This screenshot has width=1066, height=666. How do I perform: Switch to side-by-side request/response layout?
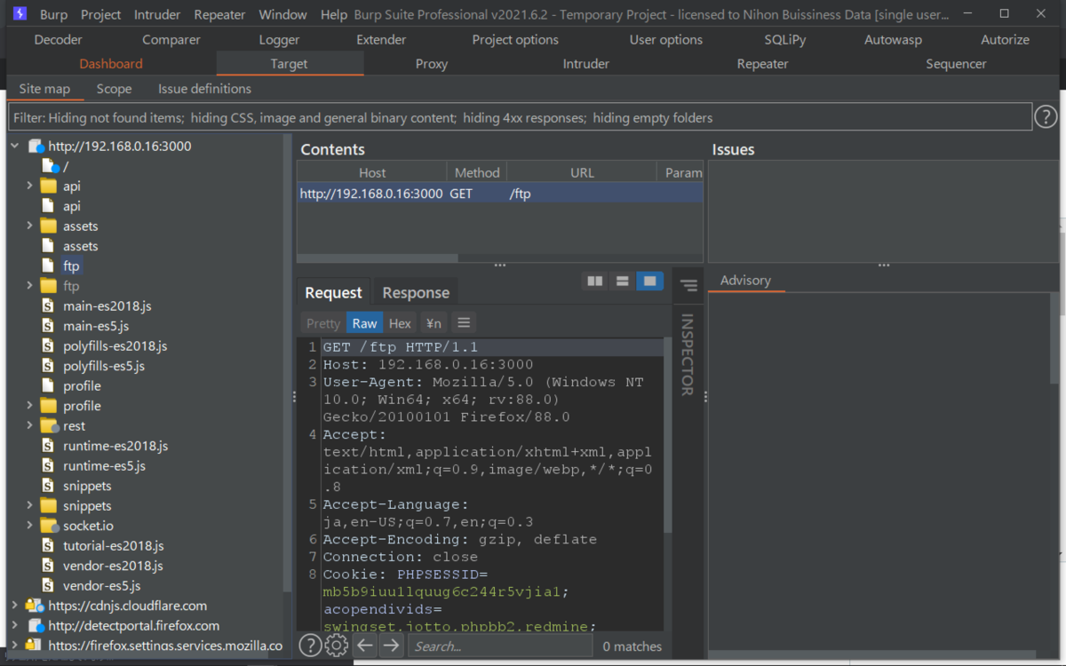595,281
